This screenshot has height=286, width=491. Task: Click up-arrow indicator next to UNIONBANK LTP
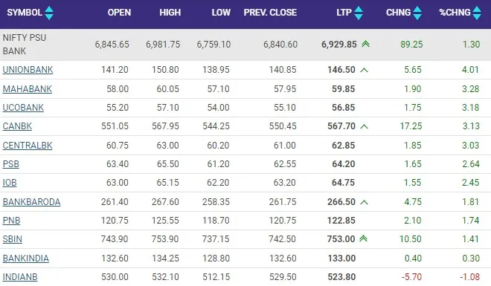[x=364, y=70]
